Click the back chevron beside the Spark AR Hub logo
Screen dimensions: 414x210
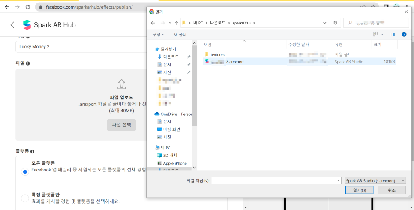[12, 25]
